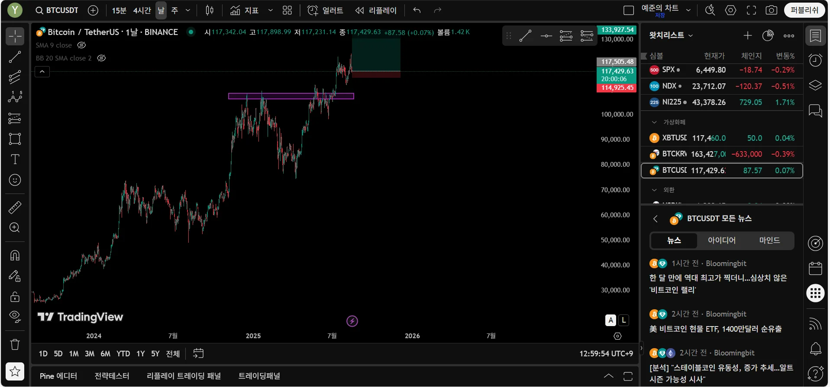Open the alerts clock panel
830x387 pixels.
tap(816, 60)
